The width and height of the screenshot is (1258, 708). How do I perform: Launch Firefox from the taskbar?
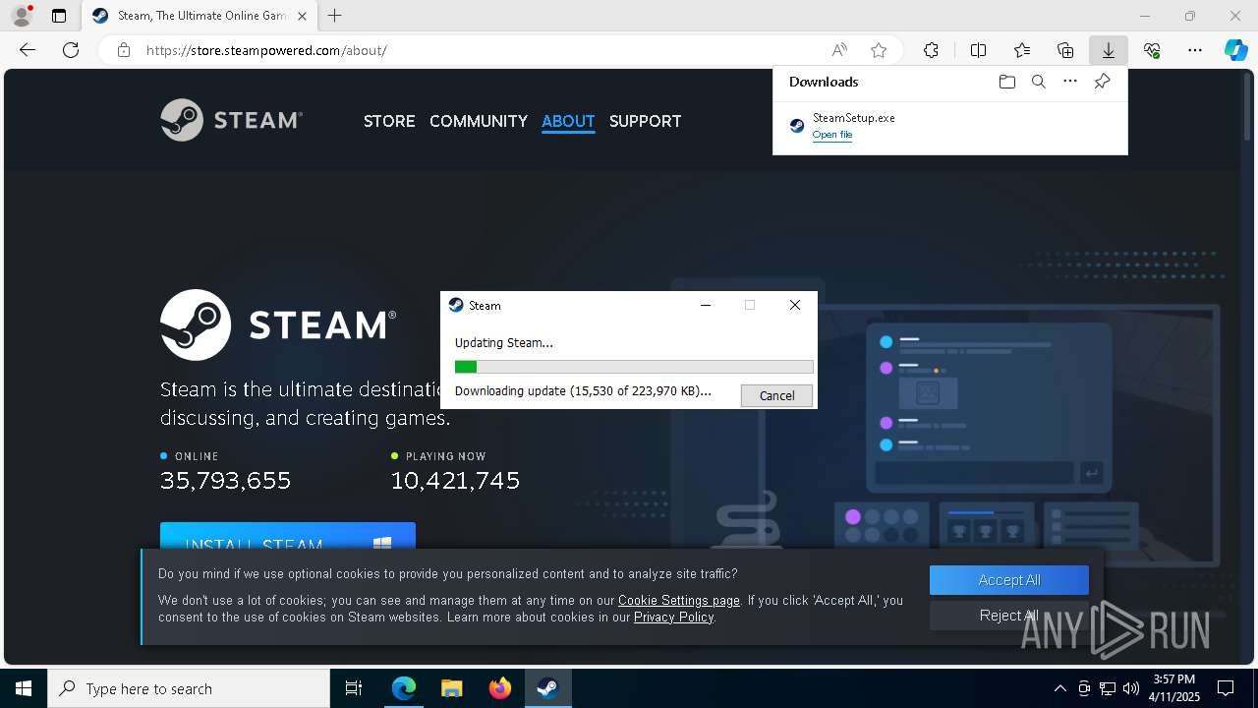click(x=500, y=688)
